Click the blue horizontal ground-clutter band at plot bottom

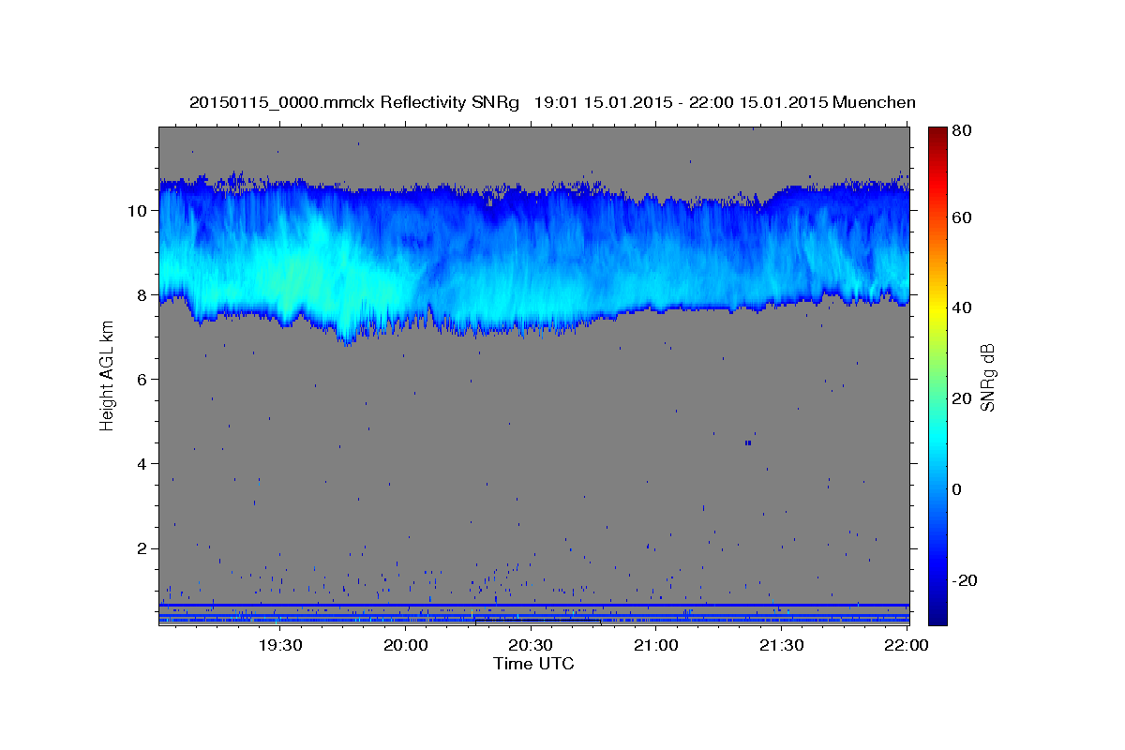click(534, 605)
